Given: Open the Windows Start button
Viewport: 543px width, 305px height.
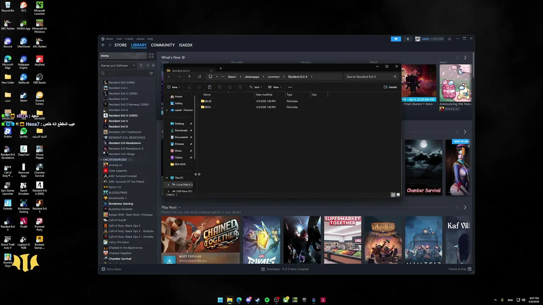Looking at the screenshot, I should coord(220,300).
